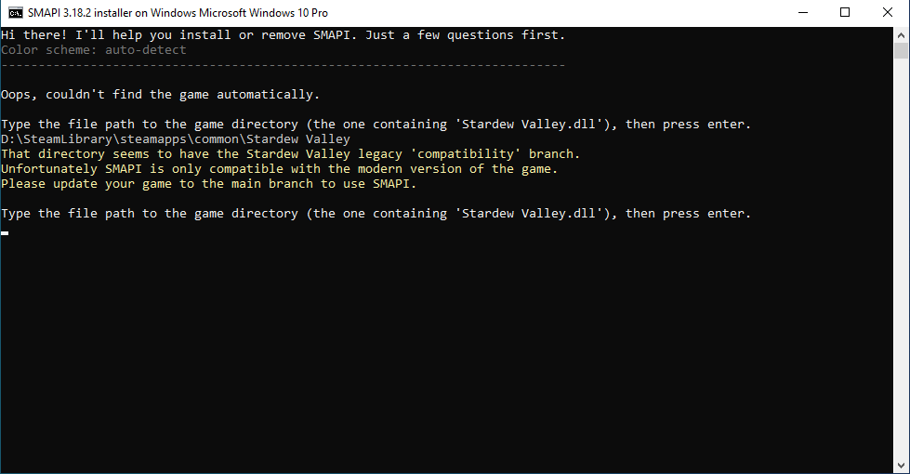Open the console window system menu icon
The image size is (910, 474).
tap(16, 13)
